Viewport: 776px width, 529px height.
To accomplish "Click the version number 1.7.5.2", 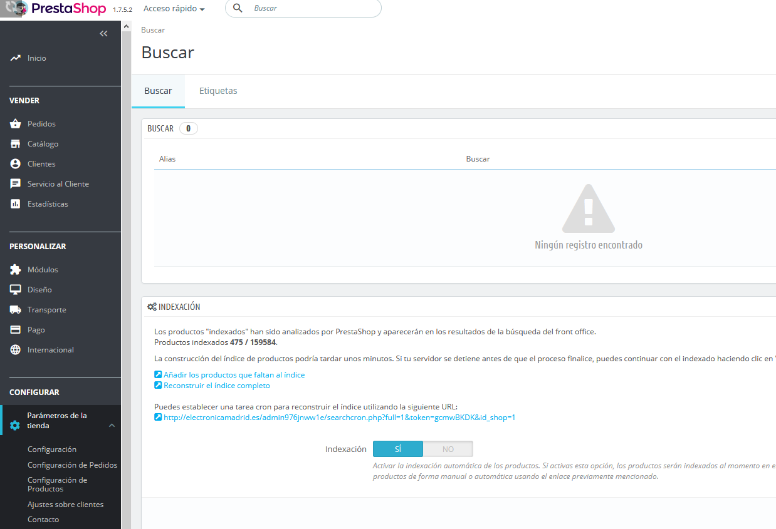I will click(x=122, y=9).
